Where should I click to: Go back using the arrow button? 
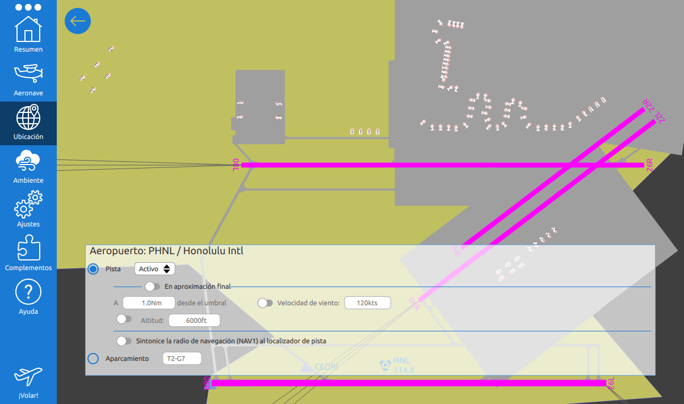[x=78, y=22]
